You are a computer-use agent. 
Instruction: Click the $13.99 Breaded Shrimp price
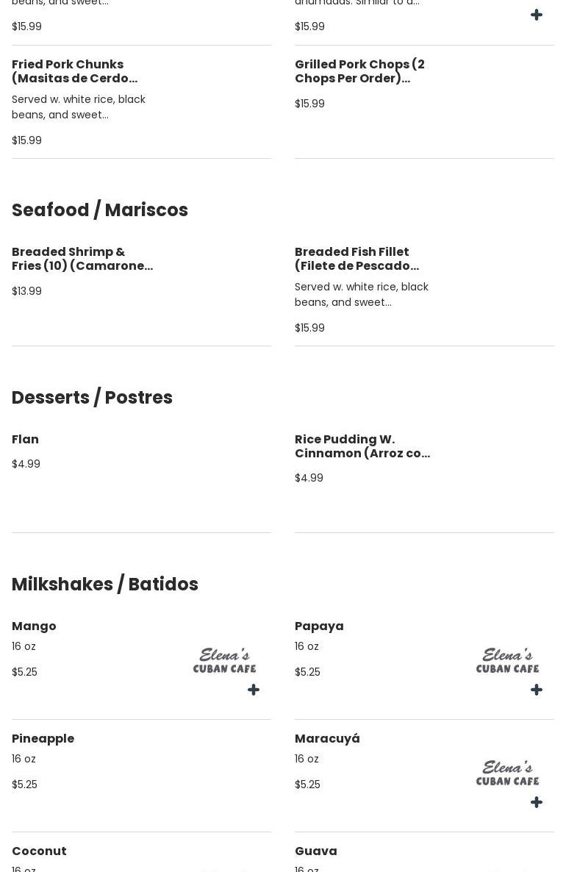[x=26, y=291]
